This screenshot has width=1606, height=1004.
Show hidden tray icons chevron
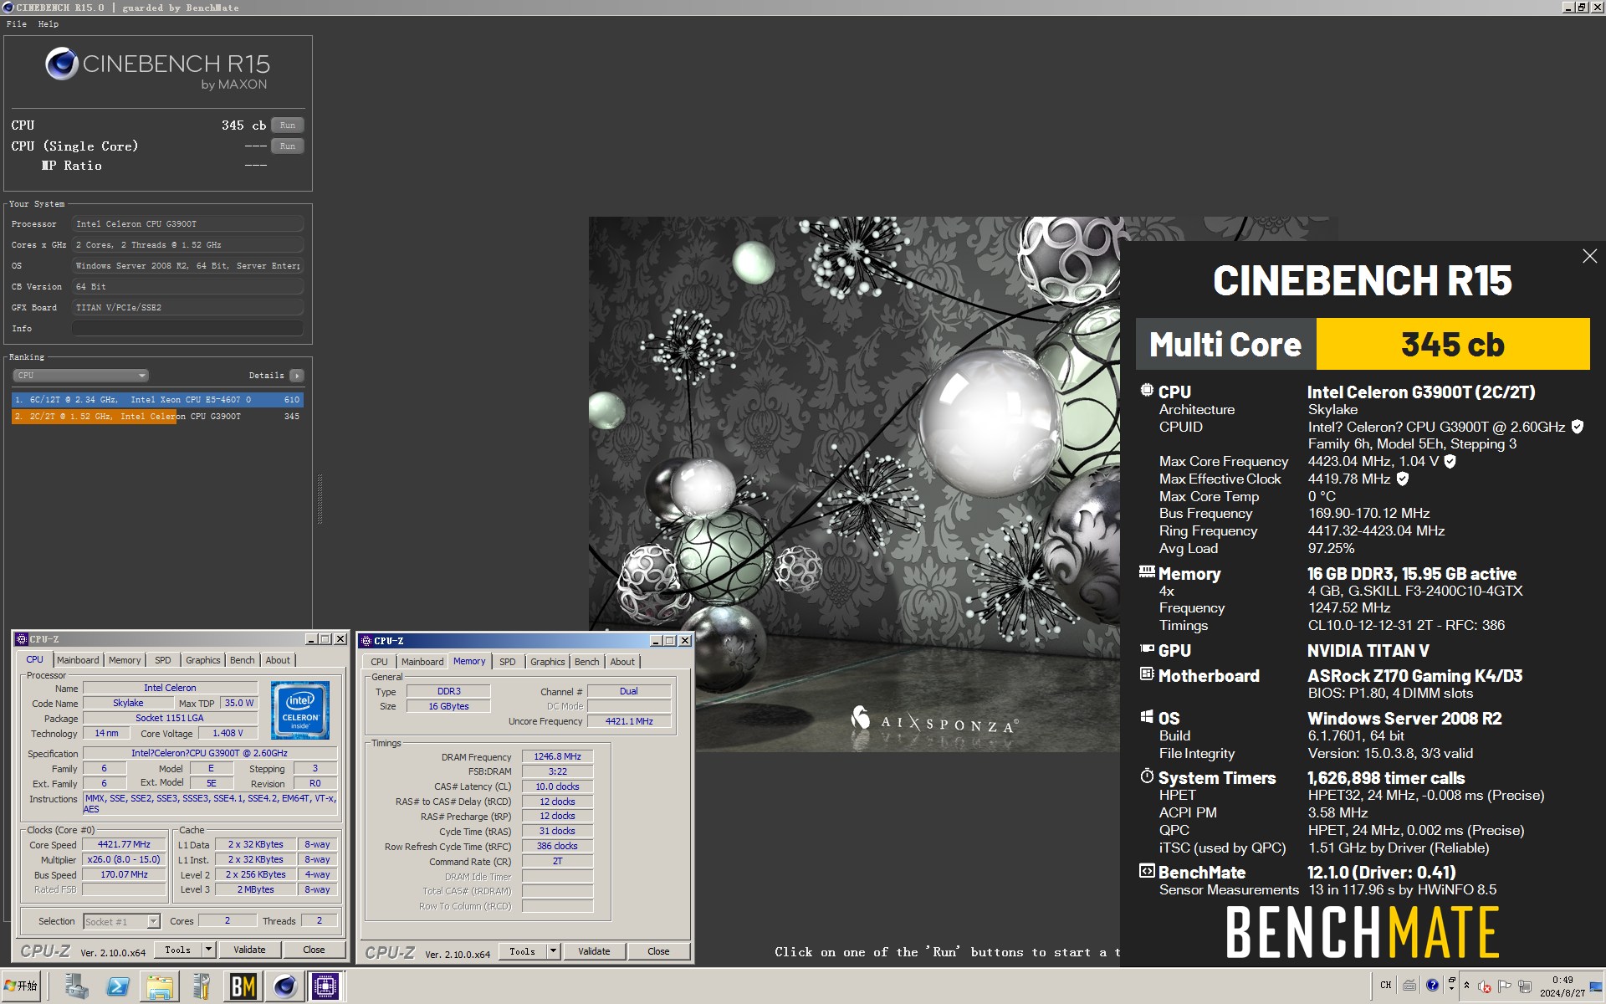pos(1466,986)
